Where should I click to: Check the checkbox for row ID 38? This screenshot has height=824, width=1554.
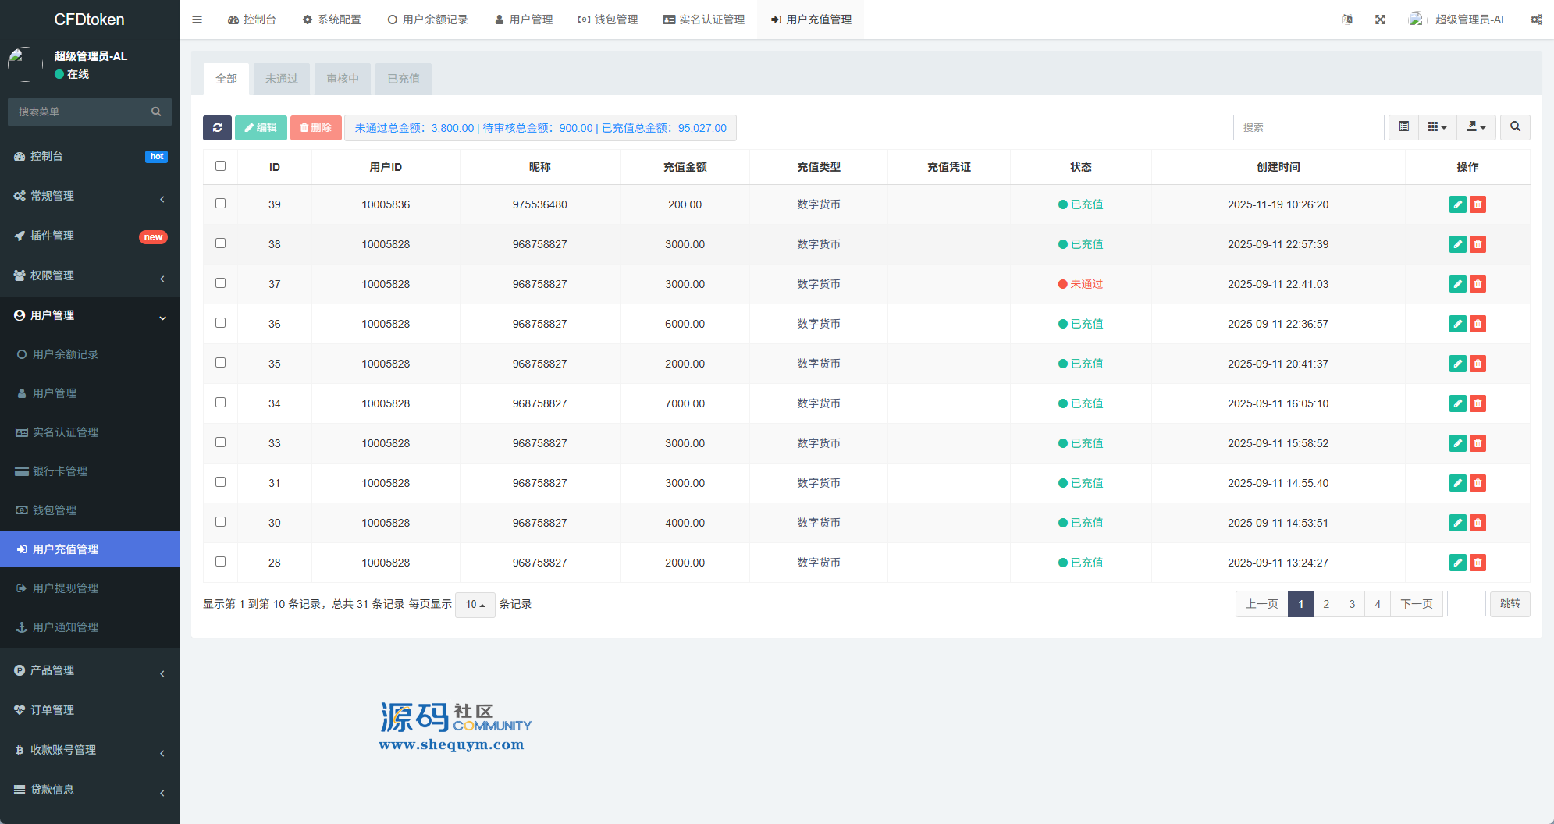click(x=220, y=243)
